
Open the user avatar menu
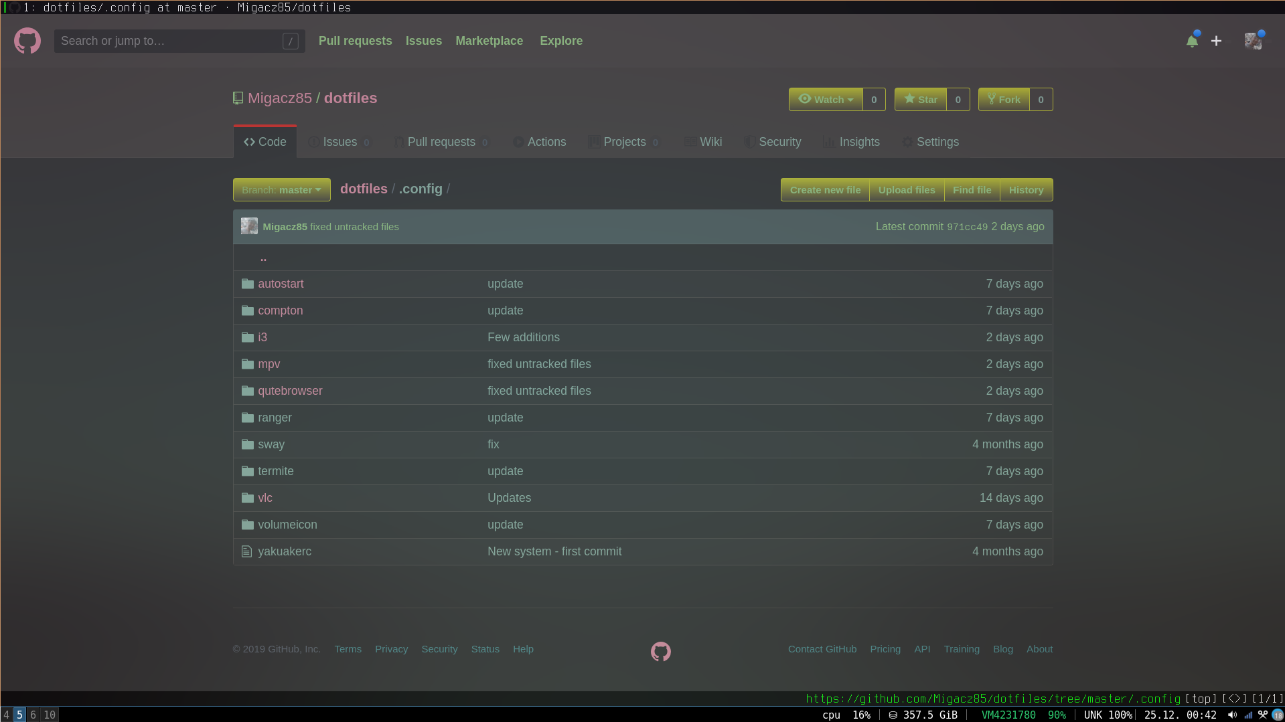click(1254, 41)
